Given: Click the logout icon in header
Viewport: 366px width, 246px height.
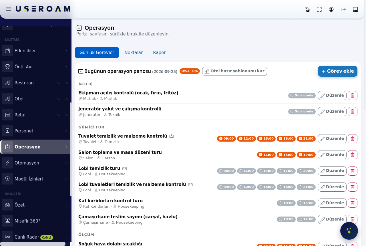Looking at the screenshot, I should click(x=343, y=9).
